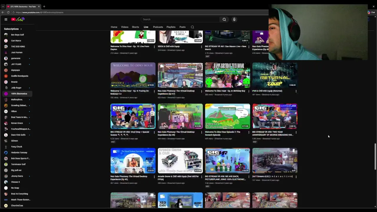Click the page vertical scrollbar thumb
377x212 pixels.
[x=375, y=157]
